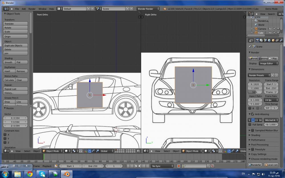Image resolution: width=285 pixels, height=178 pixels.
Task: Open the Display Image Editor dropdown
Action: tap(268, 64)
